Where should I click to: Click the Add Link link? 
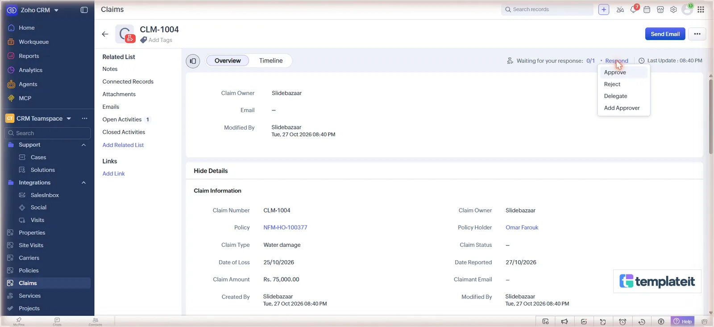click(113, 174)
